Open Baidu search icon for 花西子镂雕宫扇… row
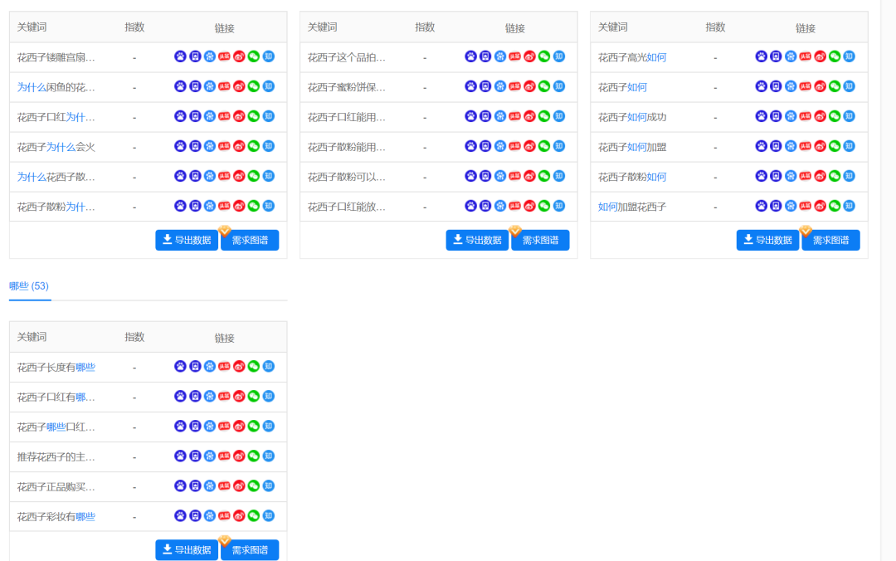 180,56
